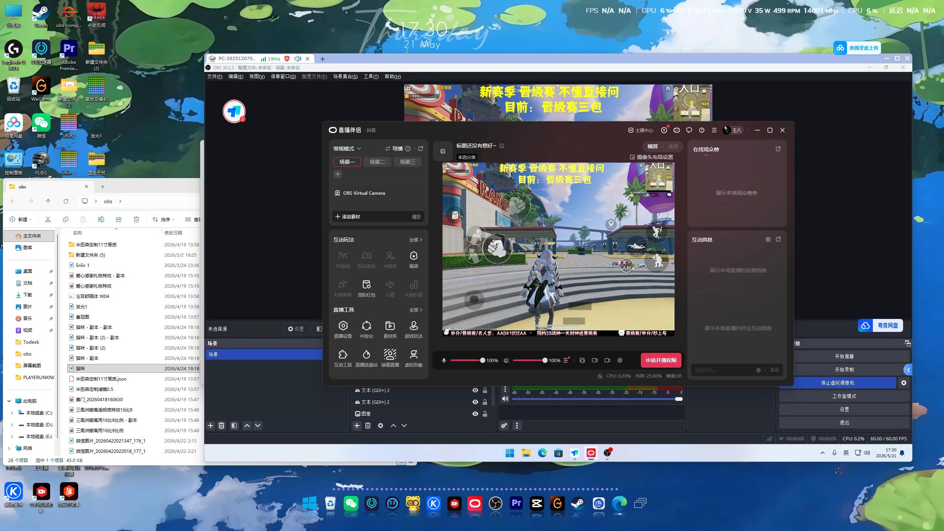Mute the microphone in 直播伴侣
This screenshot has width=944, height=531.
pyautogui.click(x=444, y=360)
